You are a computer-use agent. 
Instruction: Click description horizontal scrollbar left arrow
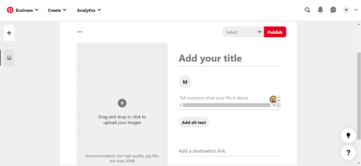(181, 105)
